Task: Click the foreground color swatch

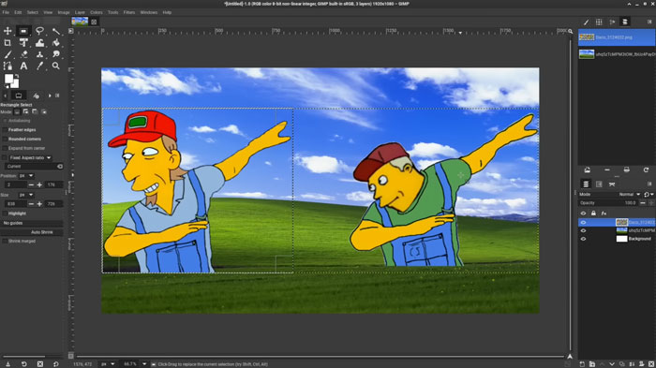Action: pyautogui.click(x=8, y=79)
